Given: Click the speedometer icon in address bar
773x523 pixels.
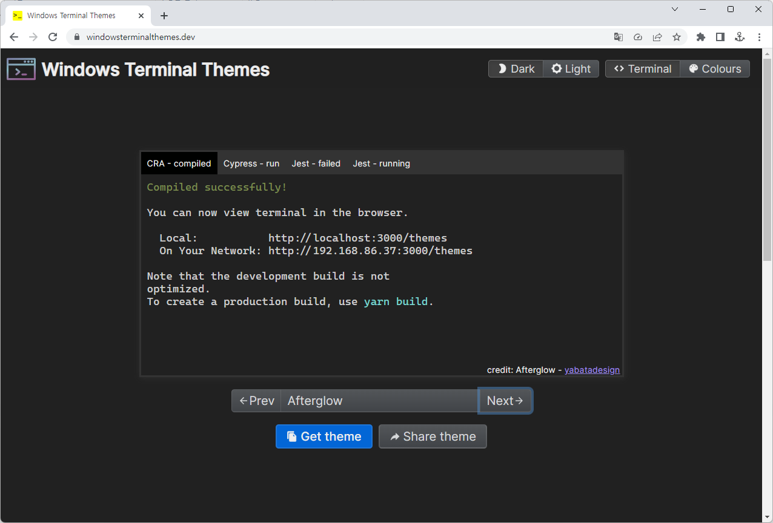Looking at the screenshot, I should [x=638, y=37].
